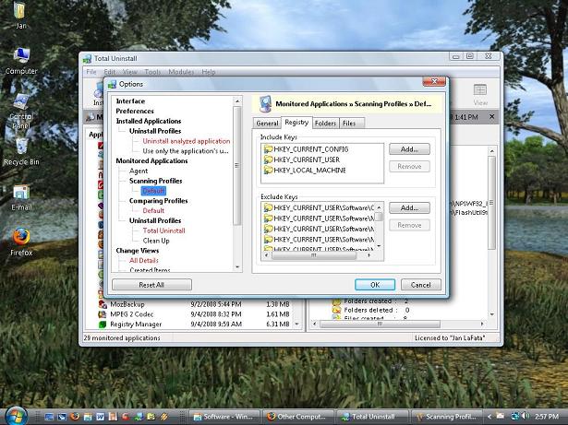Click Remove button for Exclude Keys
568x425 pixels.
coord(409,225)
